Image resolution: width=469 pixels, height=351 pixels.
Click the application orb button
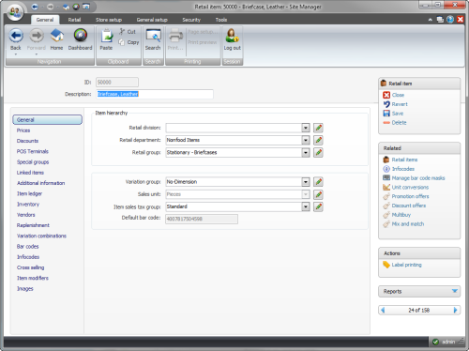pos(15,12)
